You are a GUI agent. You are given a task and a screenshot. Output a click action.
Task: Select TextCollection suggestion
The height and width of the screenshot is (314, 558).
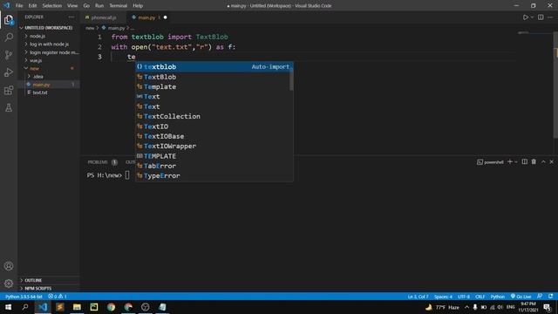click(x=214, y=116)
